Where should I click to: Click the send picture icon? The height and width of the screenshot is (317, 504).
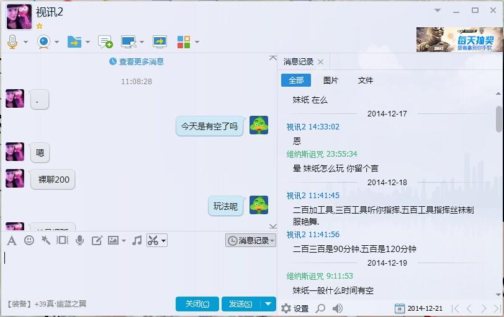pos(113,240)
